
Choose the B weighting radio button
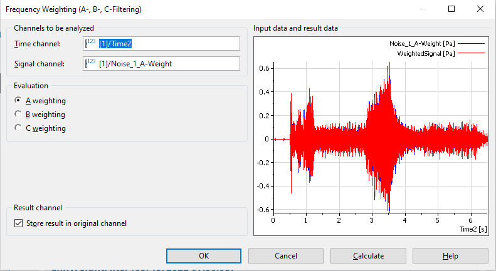coord(18,115)
